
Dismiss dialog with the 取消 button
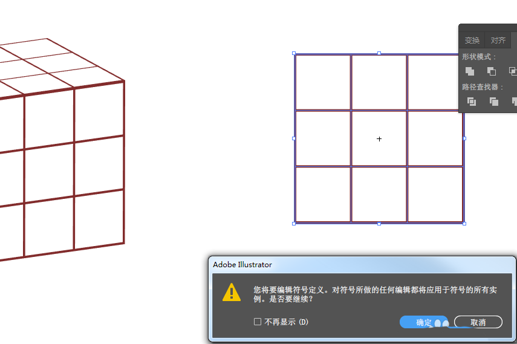click(478, 322)
